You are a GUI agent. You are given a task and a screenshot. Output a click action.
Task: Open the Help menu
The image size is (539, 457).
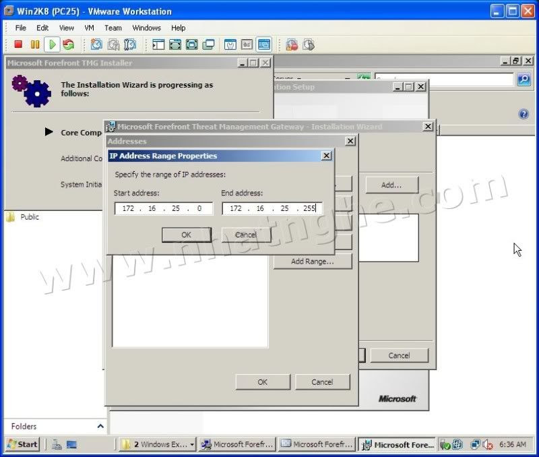click(178, 28)
